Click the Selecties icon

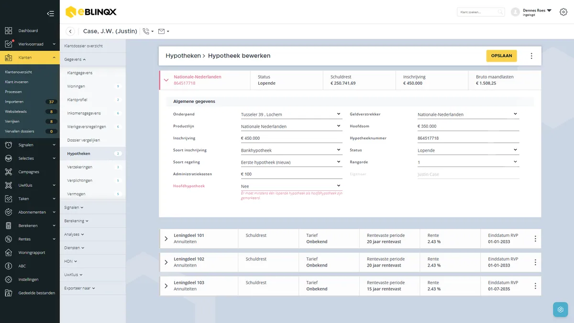9,158
